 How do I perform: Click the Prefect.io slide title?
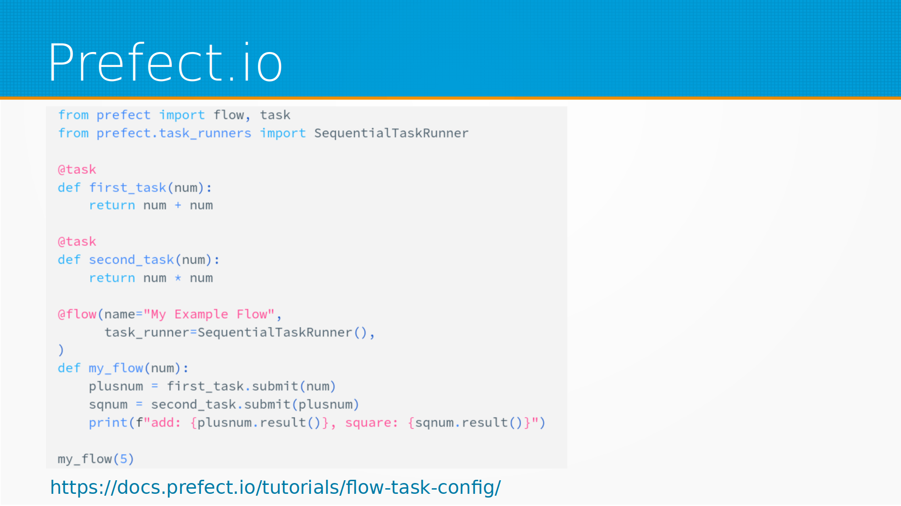(165, 63)
